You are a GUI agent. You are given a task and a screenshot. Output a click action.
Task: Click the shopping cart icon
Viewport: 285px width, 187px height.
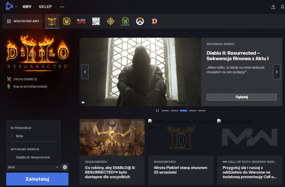(9, 79)
